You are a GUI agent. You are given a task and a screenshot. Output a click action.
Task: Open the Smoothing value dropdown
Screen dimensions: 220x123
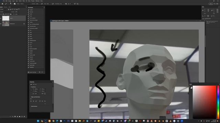point(62,4)
